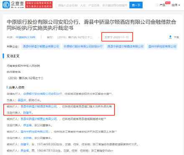Open first related company tag 滑县中骄温尔顿置业
The height and width of the screenshot is (155, 184).
tap(41, 46)
